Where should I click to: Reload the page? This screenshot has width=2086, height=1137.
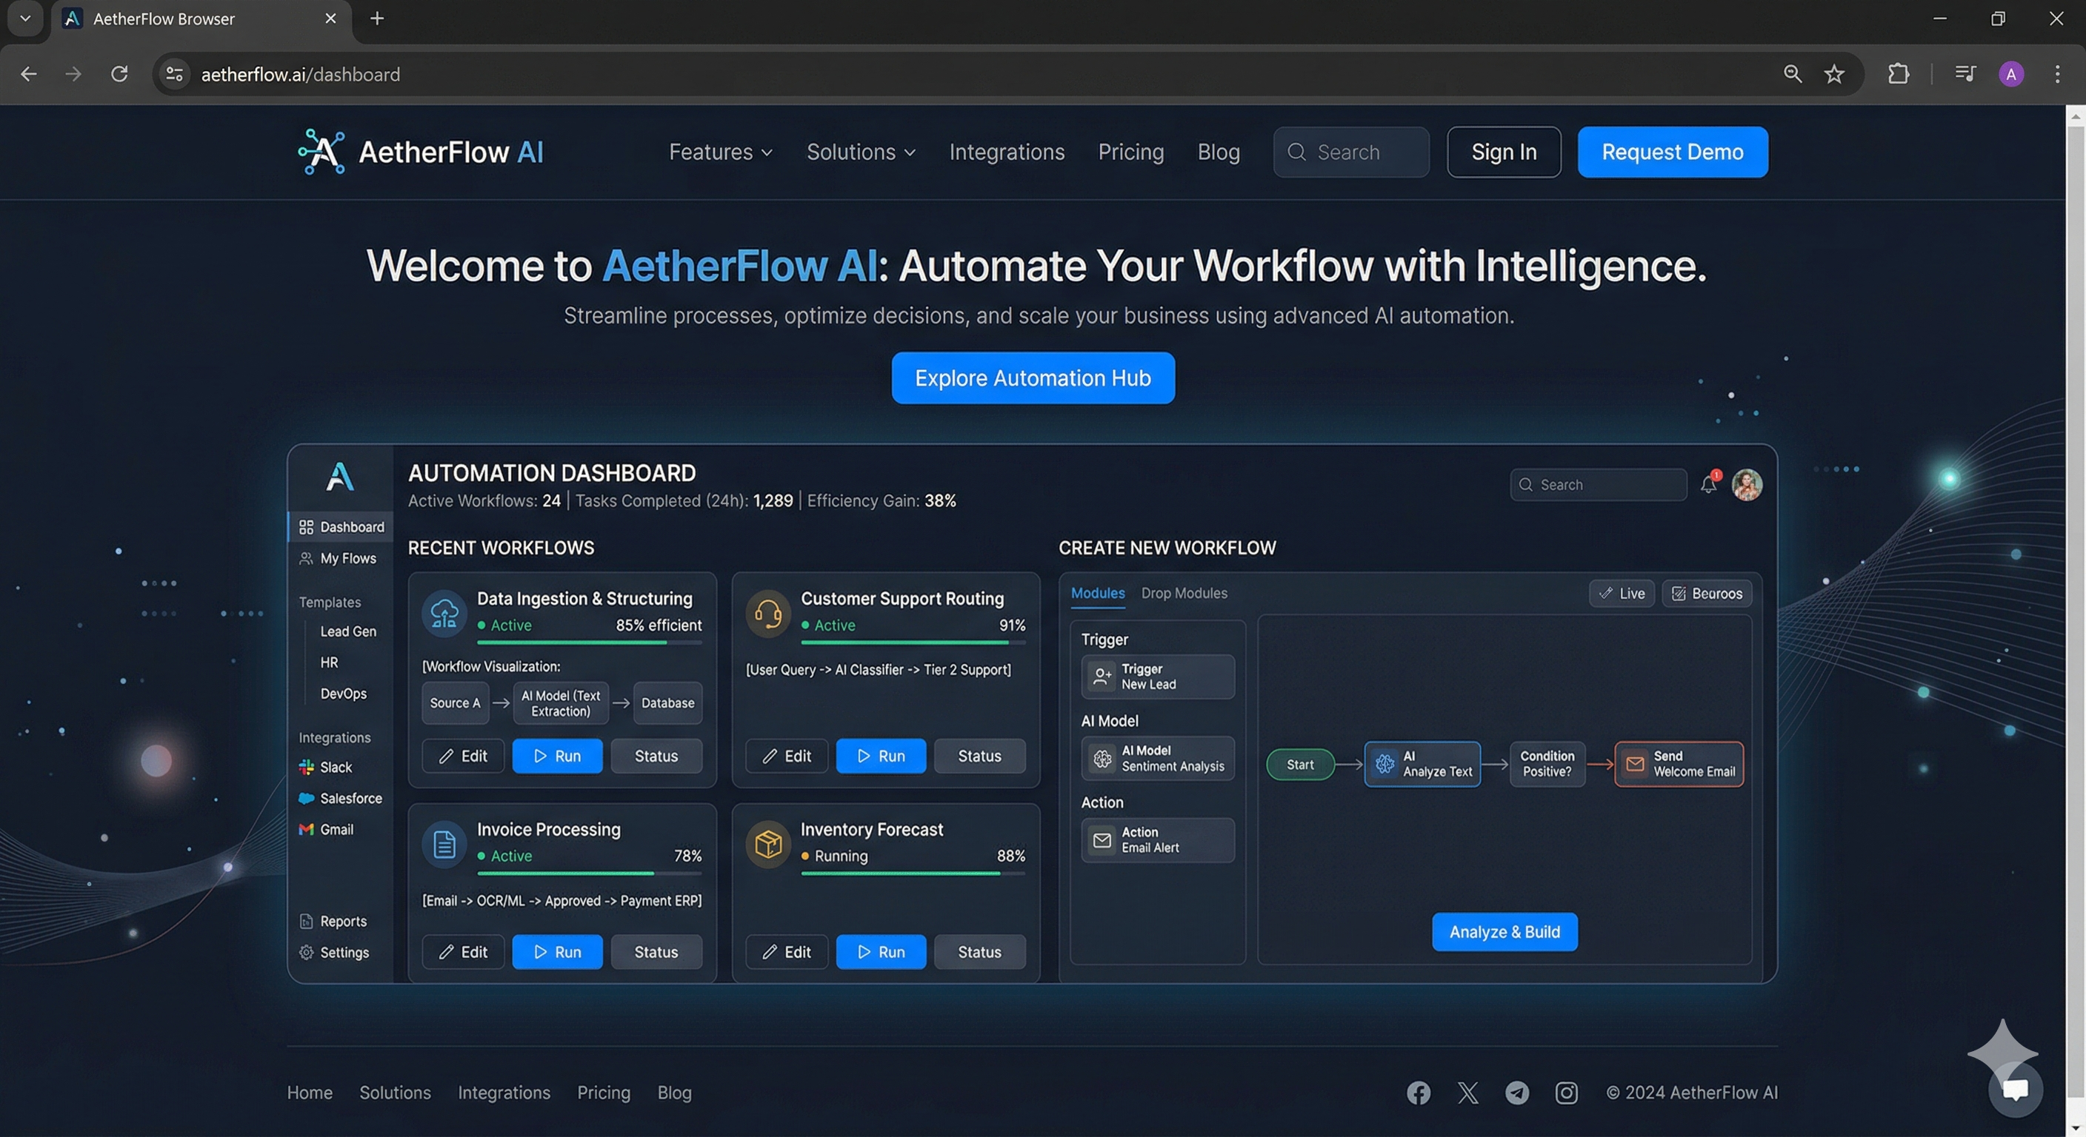click(119, 73)
